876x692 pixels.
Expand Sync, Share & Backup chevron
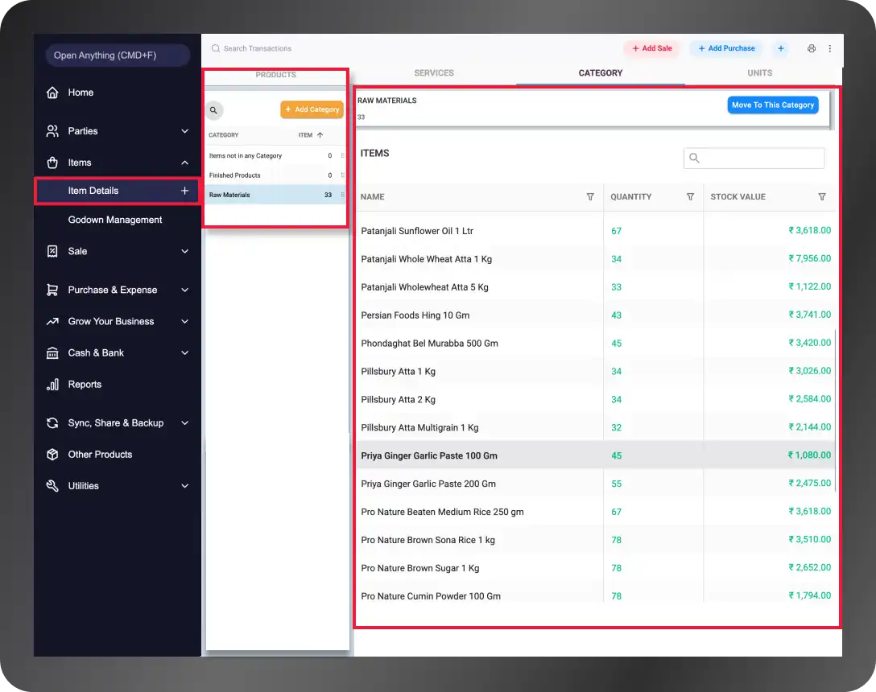(x=185, y=423)
